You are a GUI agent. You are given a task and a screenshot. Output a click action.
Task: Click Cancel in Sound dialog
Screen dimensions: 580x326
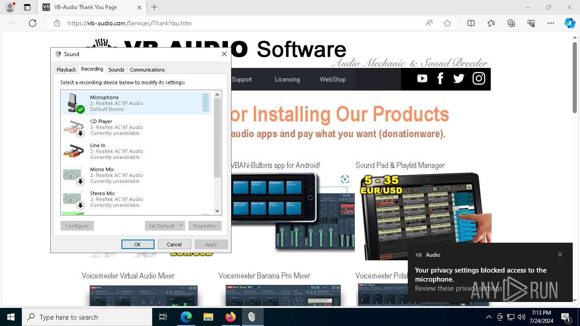coord(174,244)
